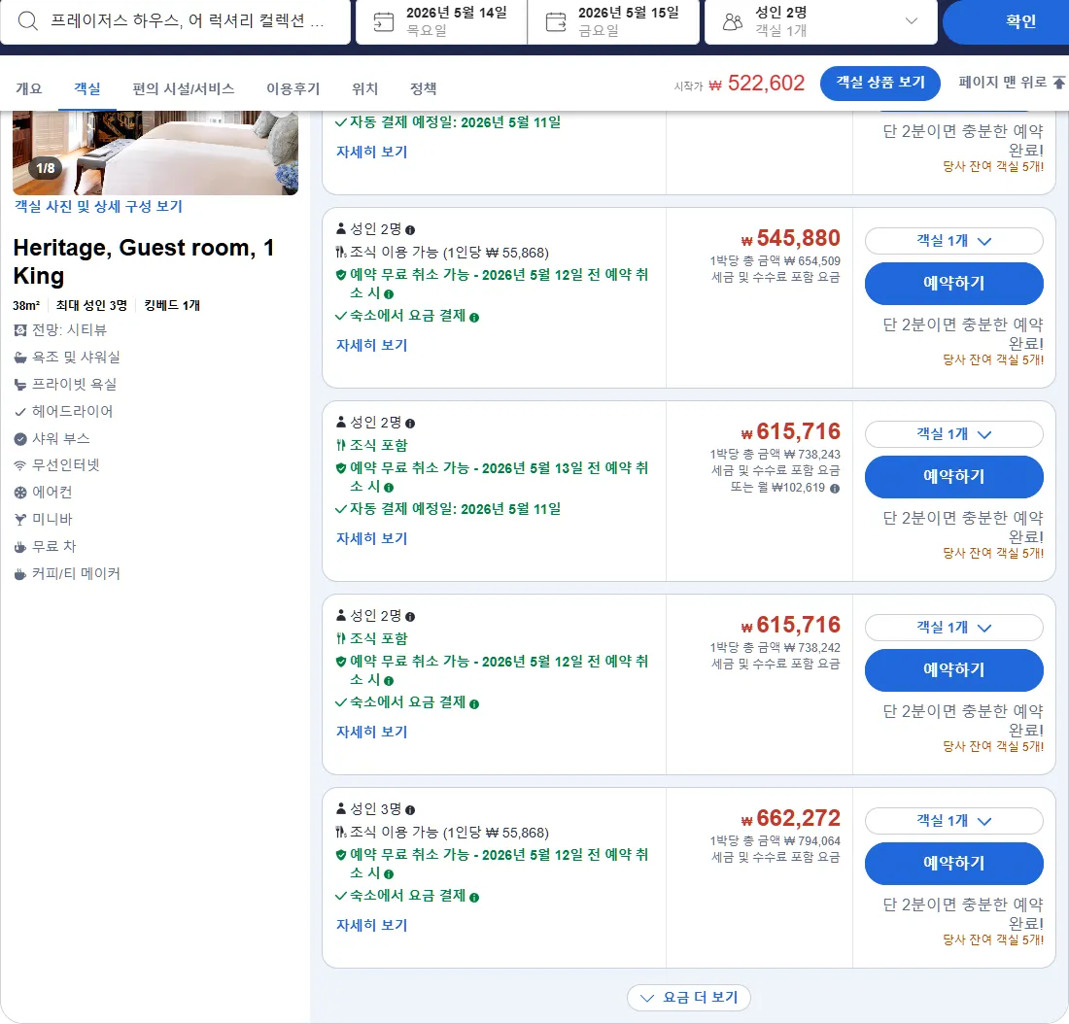Click the bathtub icon beside 욕조 및 샤워실
The width and height of the screenshot is (1069, 1024).
coord(20,358)
